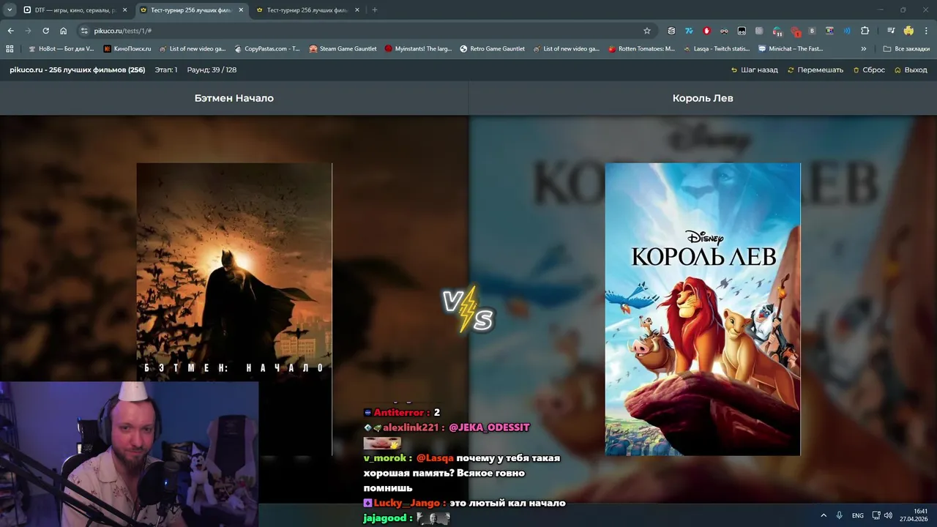Expand the tab search dropdown
Screen dimensions: 937x527
coord(10,10)
